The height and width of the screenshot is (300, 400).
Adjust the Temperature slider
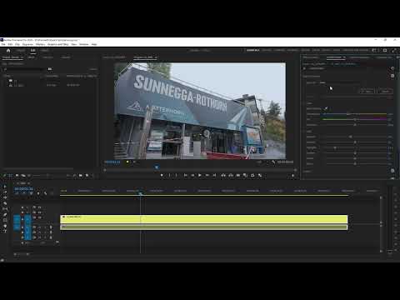(x=354, y=114)
